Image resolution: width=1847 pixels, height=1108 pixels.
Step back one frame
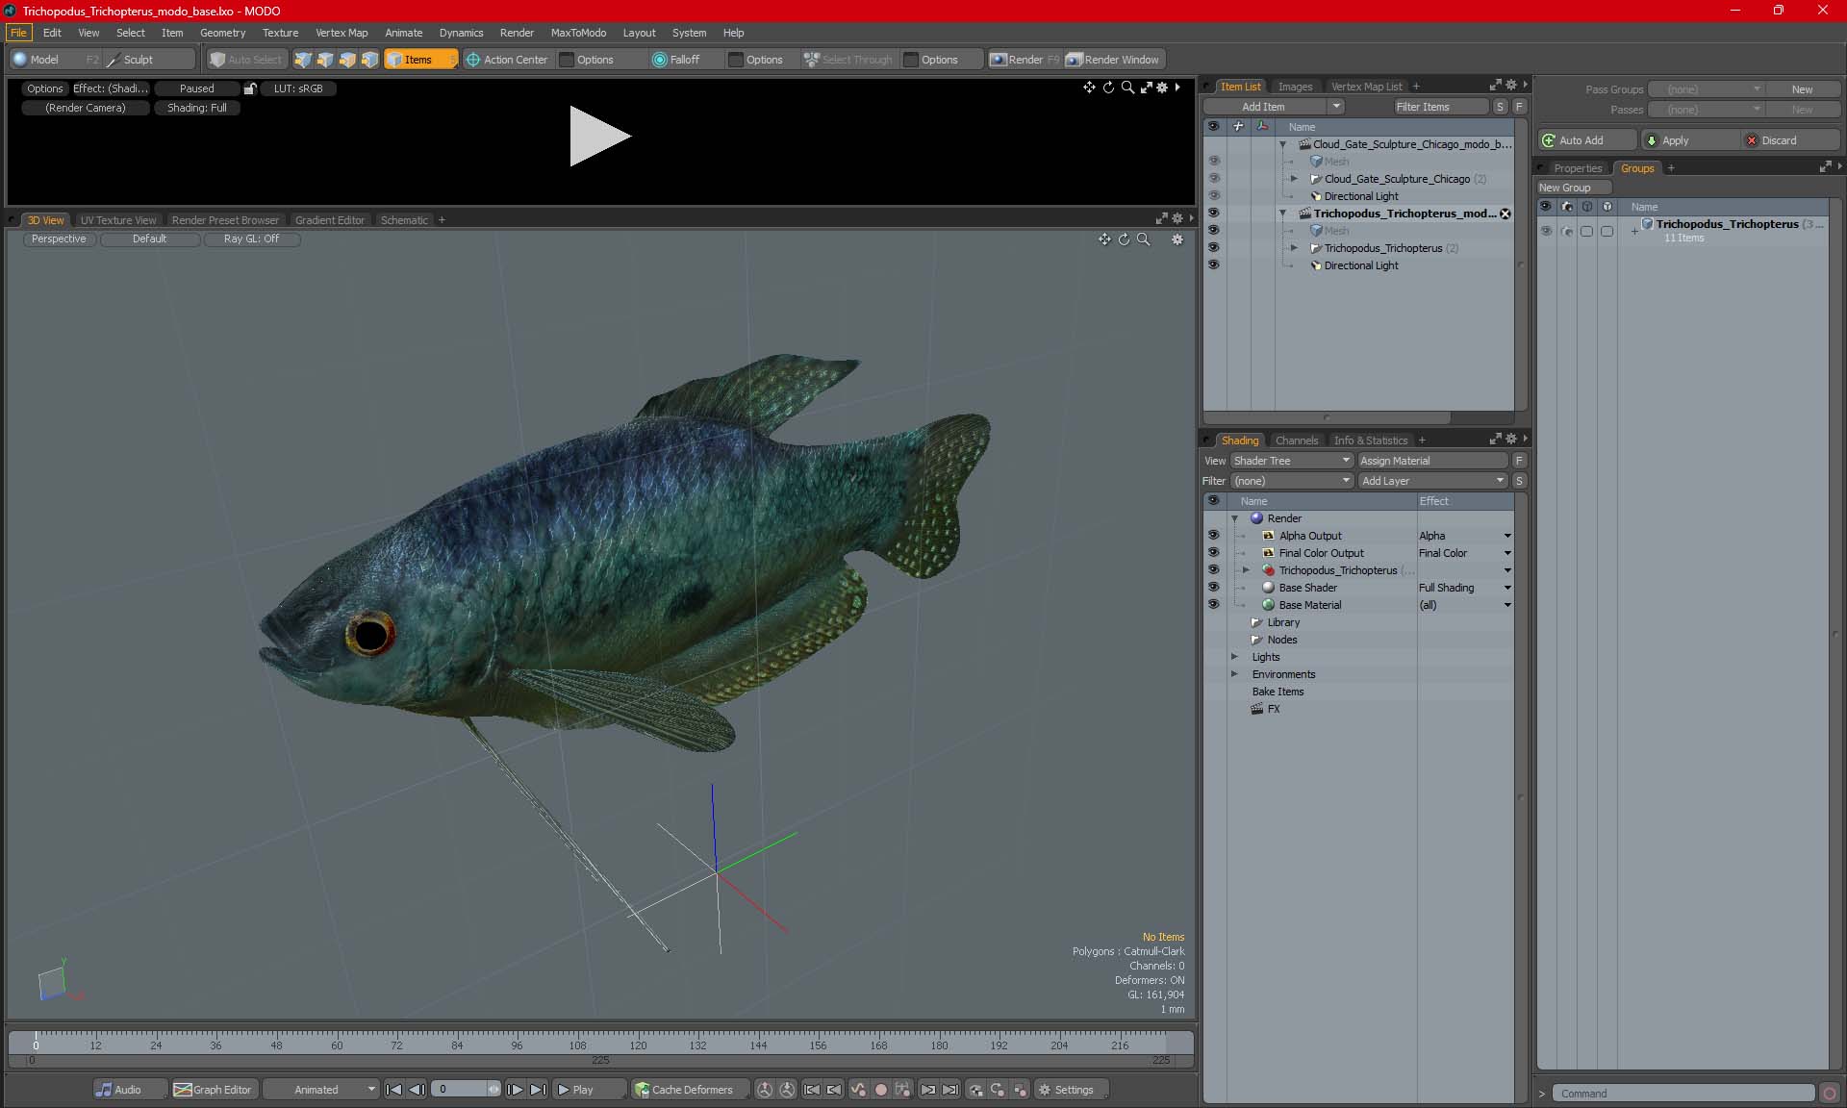click(417, 1090)
